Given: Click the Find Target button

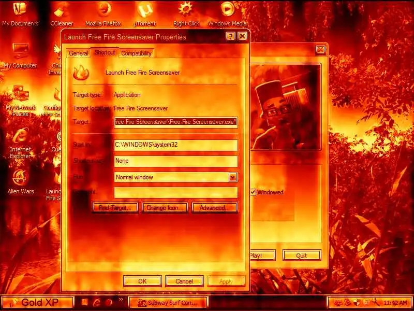Looking at the screenshot, I should [115, 208].
